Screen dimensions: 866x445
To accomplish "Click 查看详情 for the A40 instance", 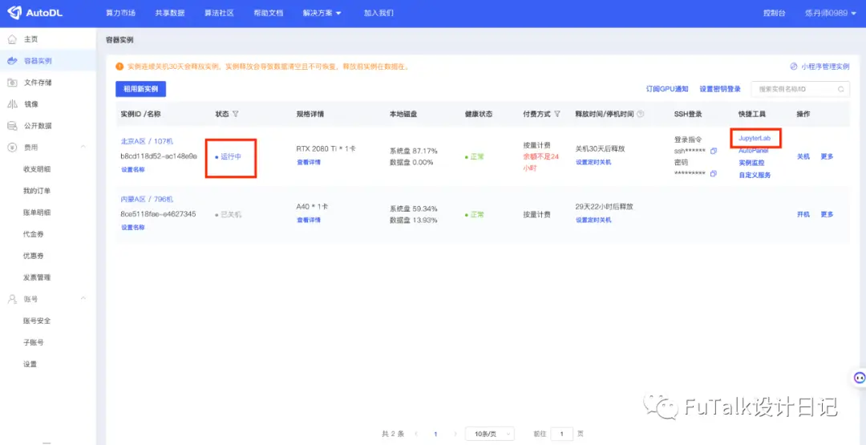I will point(308,220).
